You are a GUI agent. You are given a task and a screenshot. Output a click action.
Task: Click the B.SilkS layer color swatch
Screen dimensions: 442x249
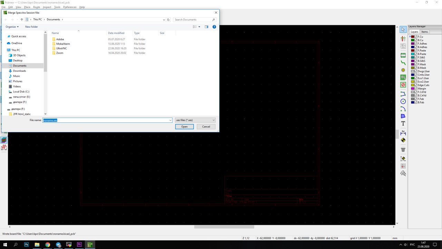pos(412,61)
